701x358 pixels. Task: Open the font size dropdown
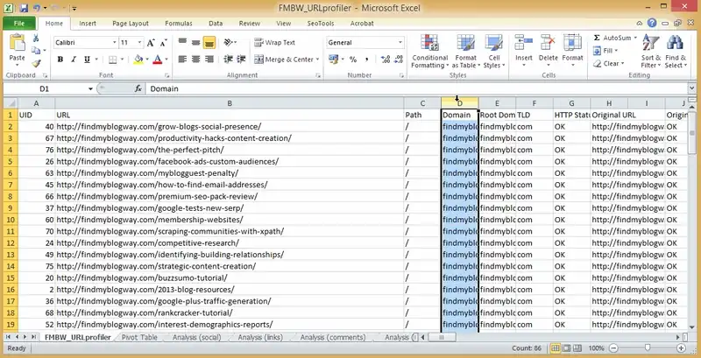(140, 43)
